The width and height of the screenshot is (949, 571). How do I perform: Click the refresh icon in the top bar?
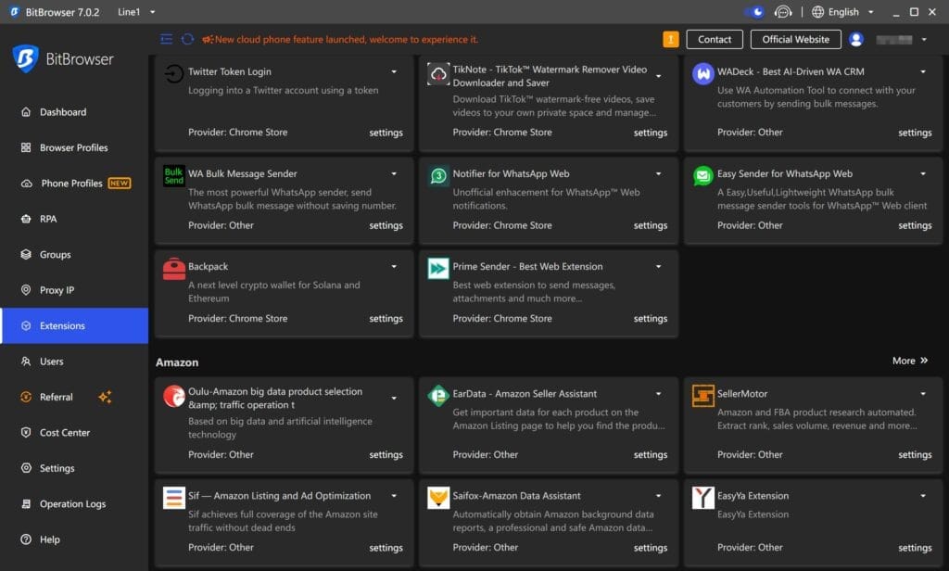pyautogui.click(x=187, y=39)
